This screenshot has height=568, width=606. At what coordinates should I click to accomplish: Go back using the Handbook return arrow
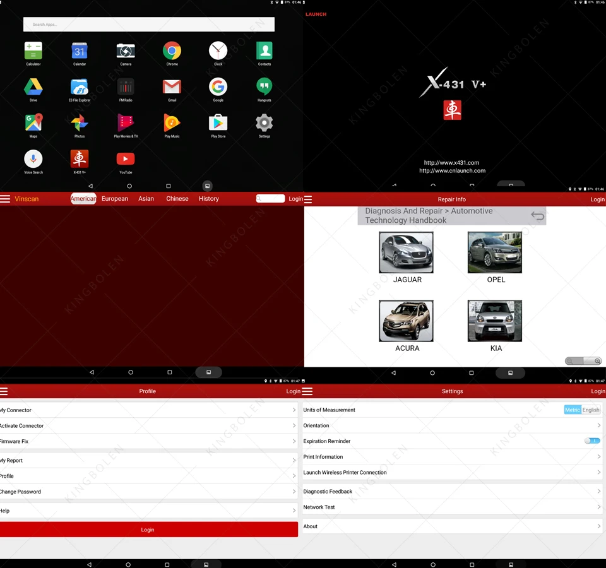(x=537, y=216)
